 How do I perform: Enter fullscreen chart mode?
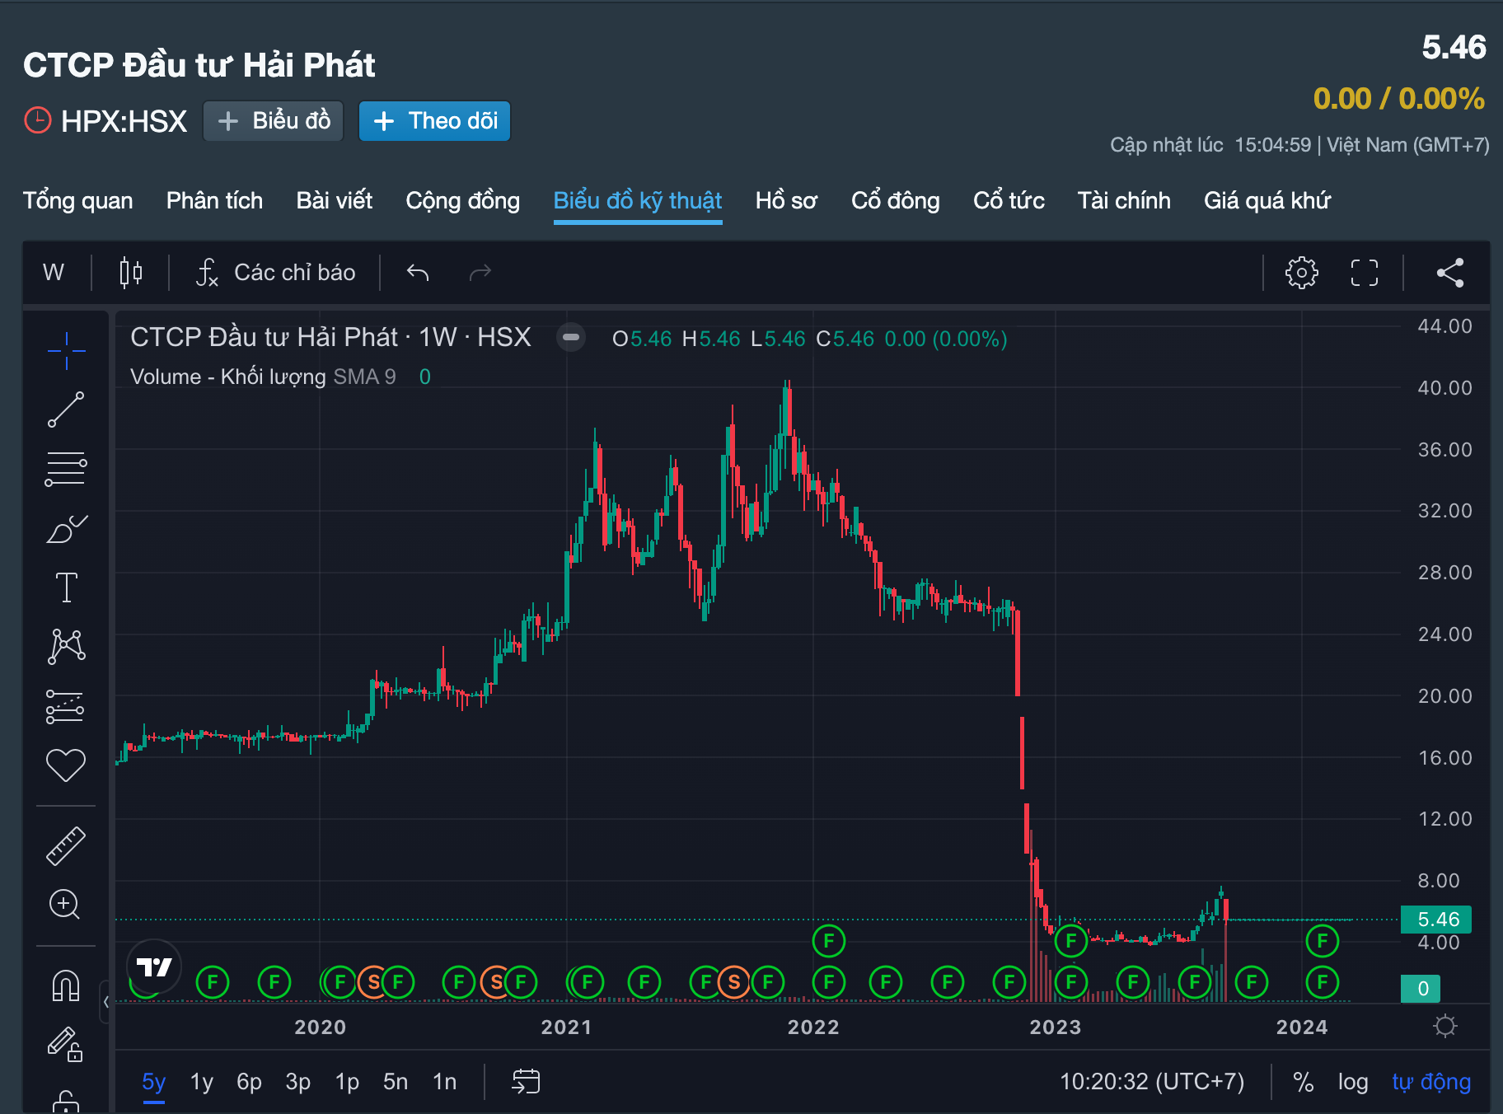[1364, 273]
